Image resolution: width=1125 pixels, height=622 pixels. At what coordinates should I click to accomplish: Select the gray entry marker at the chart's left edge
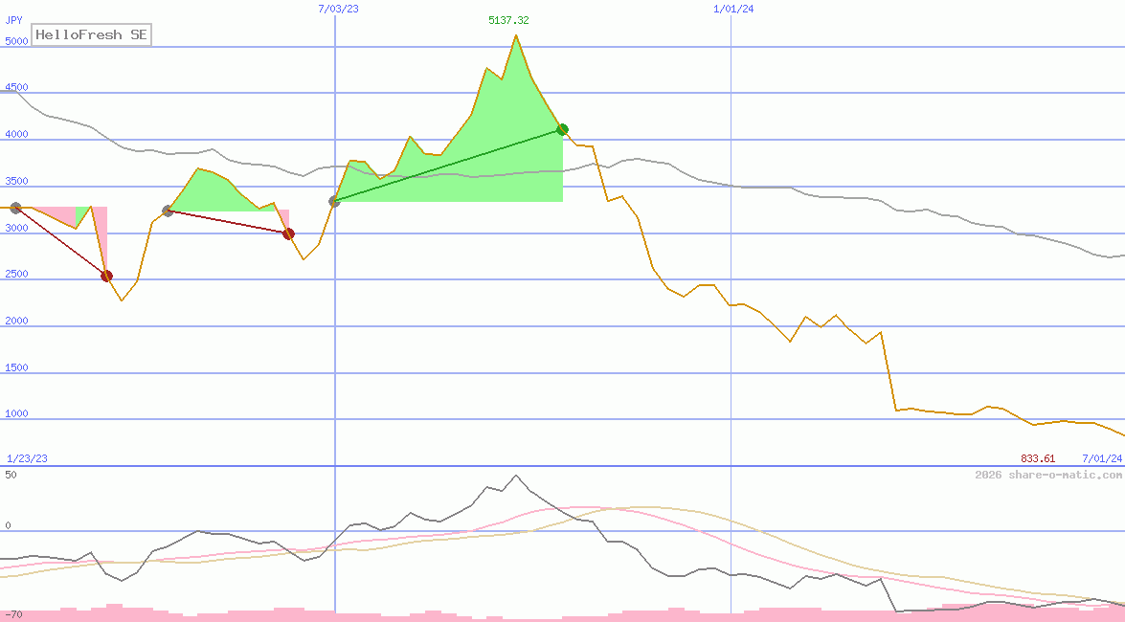tap(14, 208)
